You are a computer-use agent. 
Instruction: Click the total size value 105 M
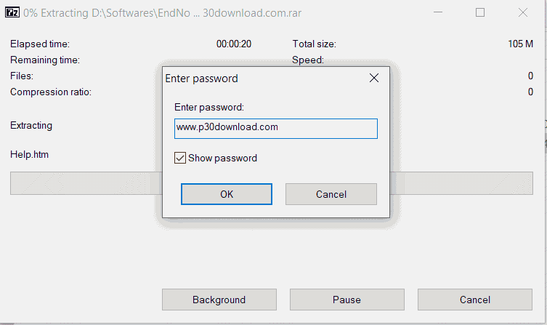[520, 44]
